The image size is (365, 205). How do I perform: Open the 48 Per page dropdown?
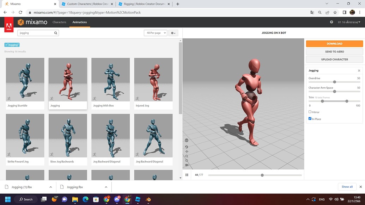tap(156, 33)
